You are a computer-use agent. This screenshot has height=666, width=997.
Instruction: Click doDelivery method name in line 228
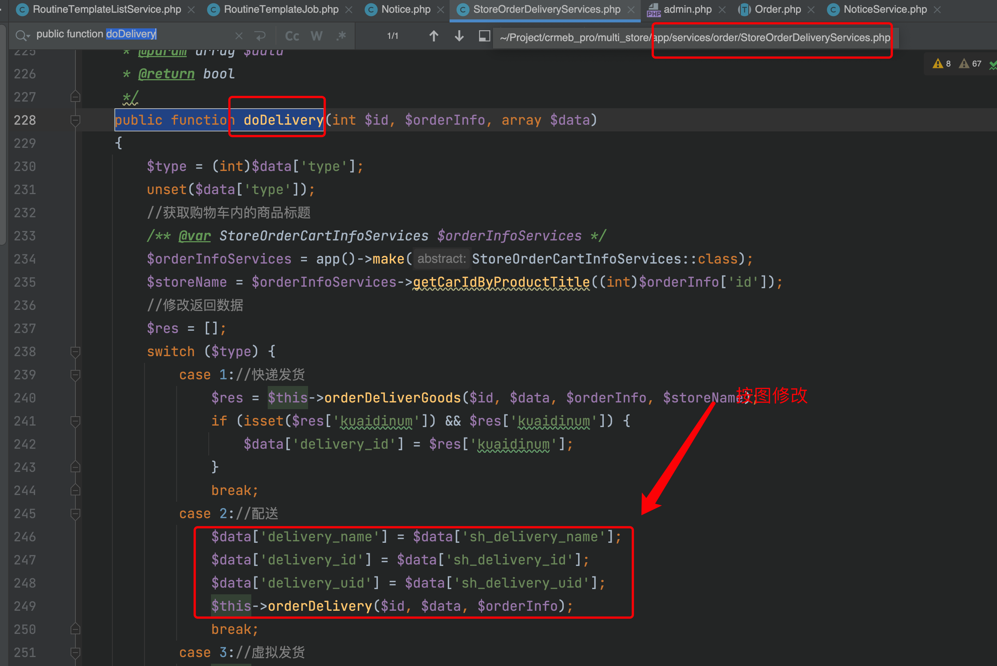pyautogui.click(x=283, y=120)
